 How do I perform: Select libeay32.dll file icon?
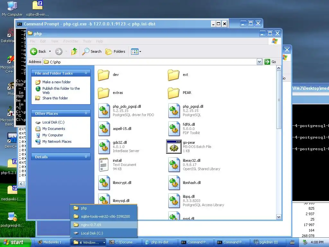pos(174,165)
